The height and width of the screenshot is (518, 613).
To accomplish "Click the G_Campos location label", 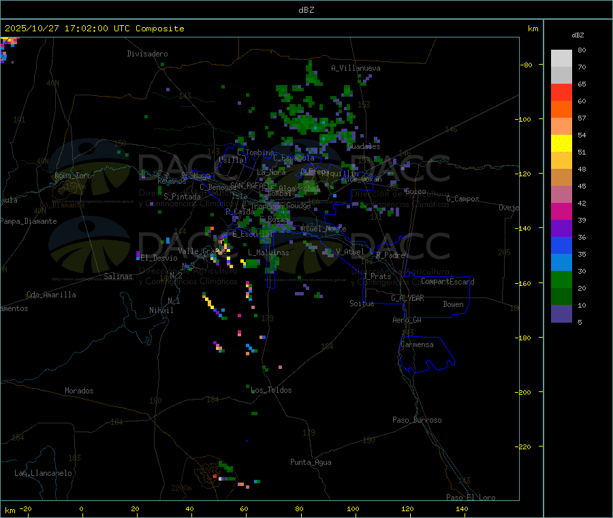I will click(462, 199).
